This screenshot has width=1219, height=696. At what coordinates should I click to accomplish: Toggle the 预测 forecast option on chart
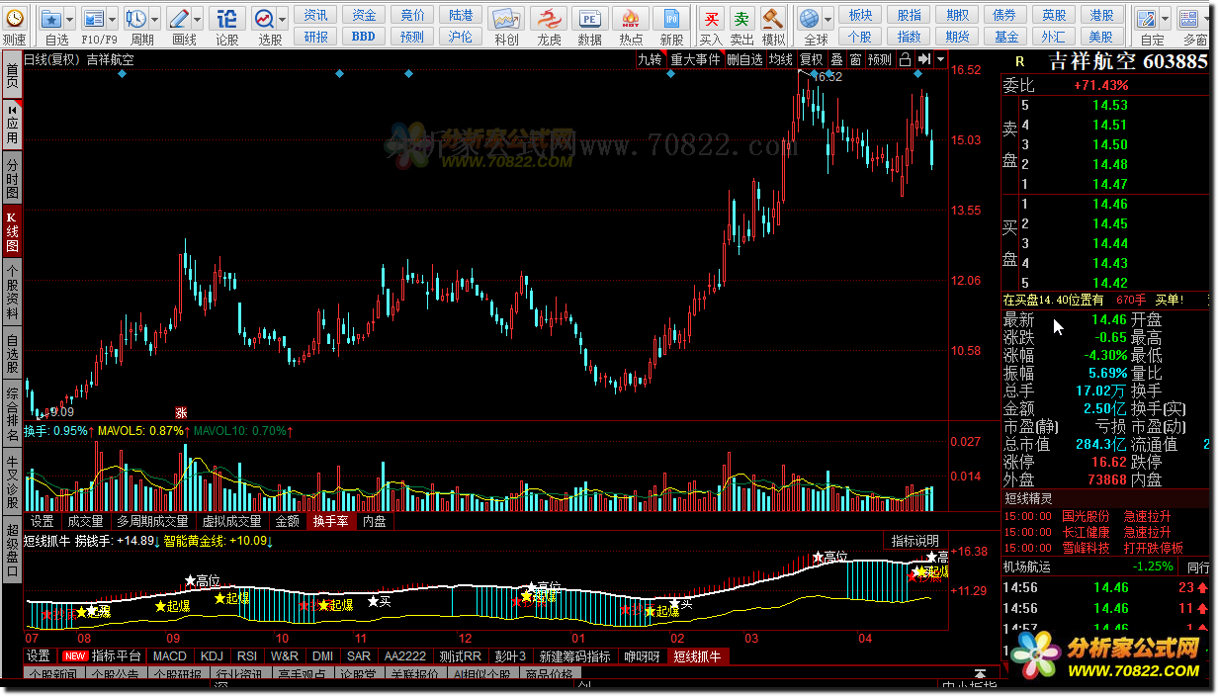(880, 59)
